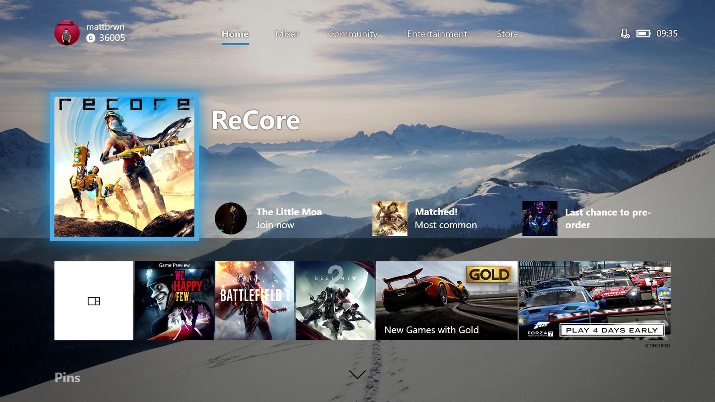Click the muted headset microphone status icon

point(625,33)
